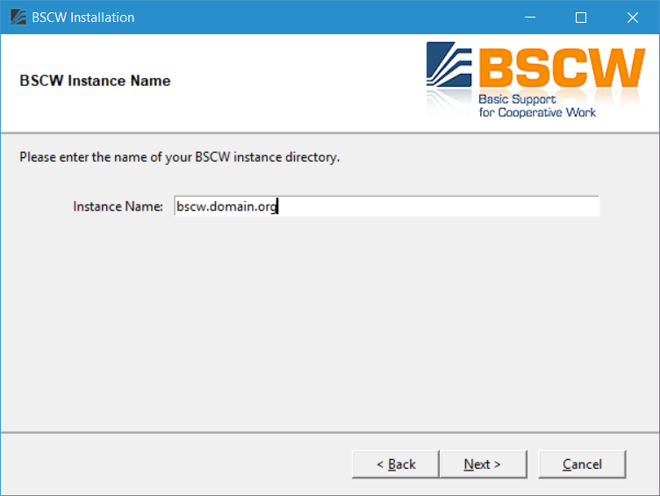Minimize the BSCW Installation window

pos(530,18)
